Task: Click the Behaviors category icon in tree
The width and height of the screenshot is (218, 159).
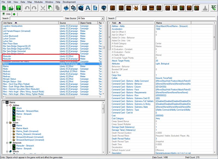Action: [10, 143]
